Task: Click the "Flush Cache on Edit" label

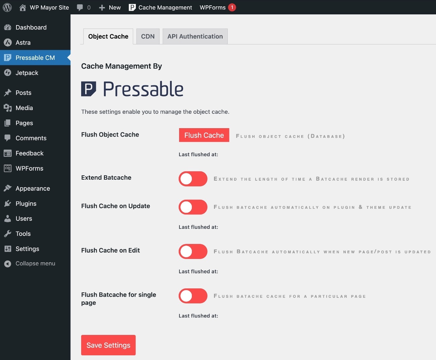Action: (111, 250)
